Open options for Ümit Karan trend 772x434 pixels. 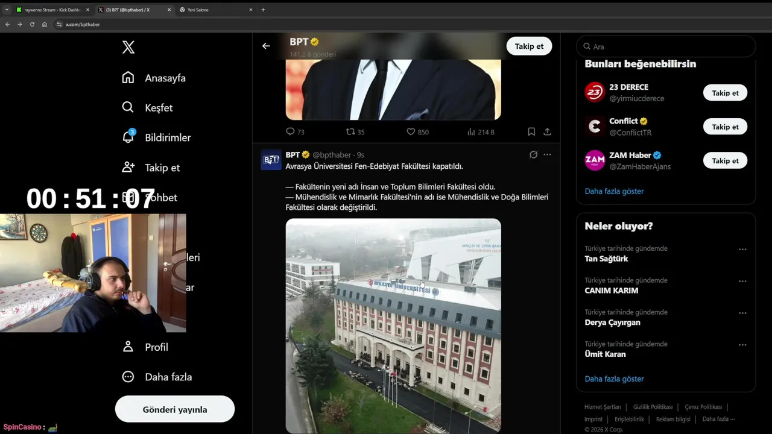742,345
